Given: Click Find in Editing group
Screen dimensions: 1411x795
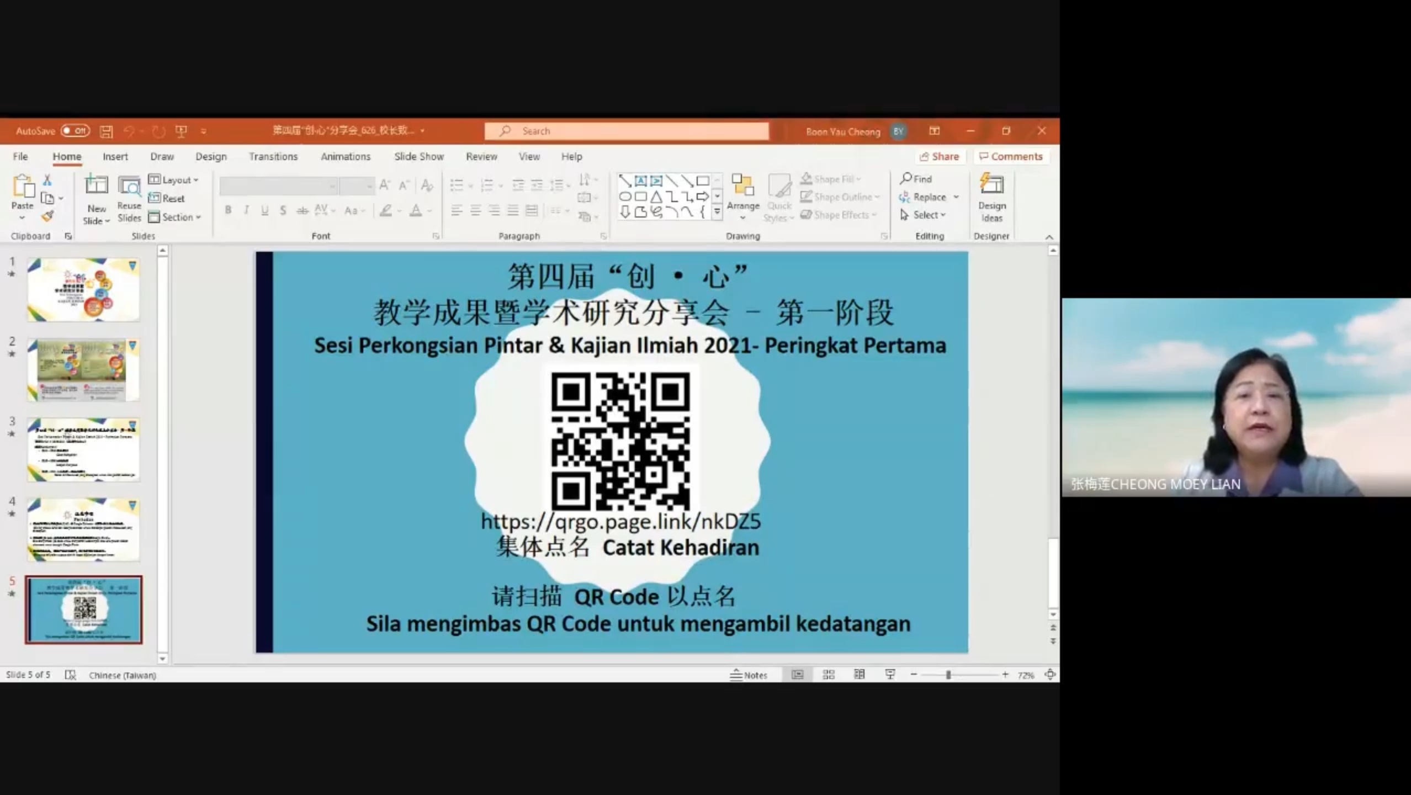Looking at the screenshot, I should (x=916, y=179).
